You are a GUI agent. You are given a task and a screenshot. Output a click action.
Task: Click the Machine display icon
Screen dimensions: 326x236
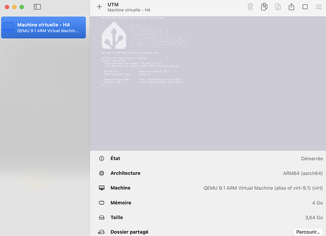pyautogui.click(x=102, y=188)
